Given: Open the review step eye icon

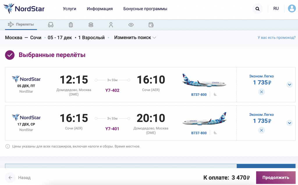Looking at the screenshot, I should pyautogui.click(x=131, y=25).
